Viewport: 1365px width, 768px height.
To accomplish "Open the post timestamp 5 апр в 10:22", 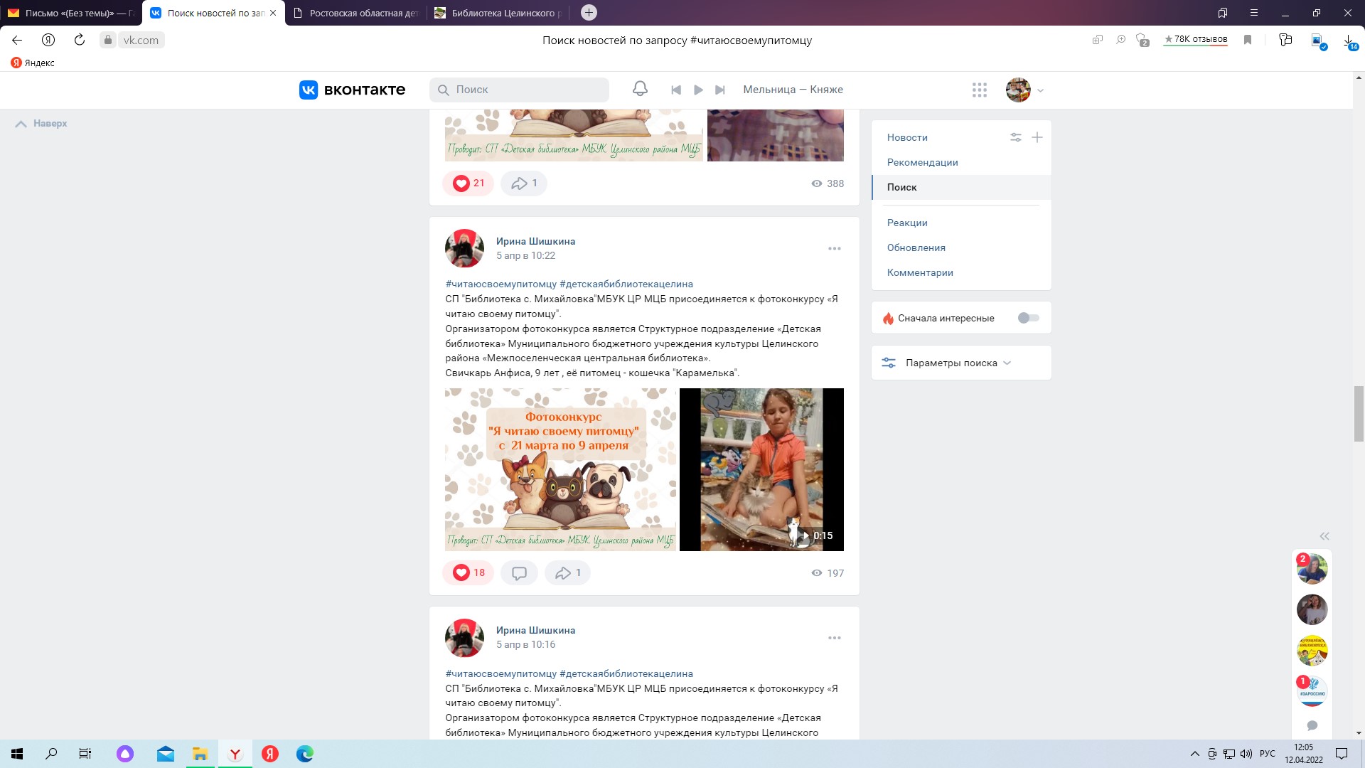I will 525,255.
